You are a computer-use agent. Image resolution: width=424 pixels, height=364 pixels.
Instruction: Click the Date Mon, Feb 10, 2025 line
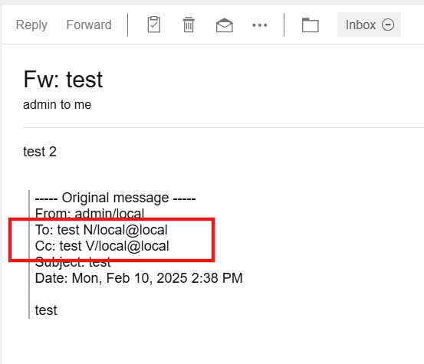pyautogui.click(x=139, y=278)
